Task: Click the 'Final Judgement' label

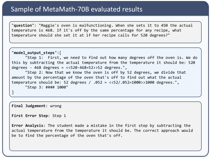Action: [x=29, y=106]
